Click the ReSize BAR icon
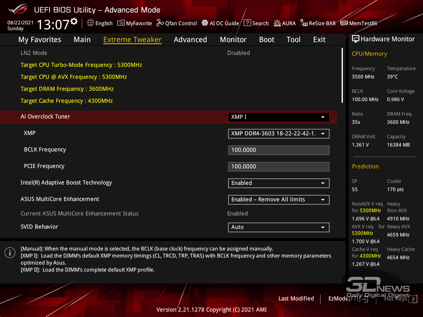The height and width of the screenshot is (317, 423). pos(304,23)
